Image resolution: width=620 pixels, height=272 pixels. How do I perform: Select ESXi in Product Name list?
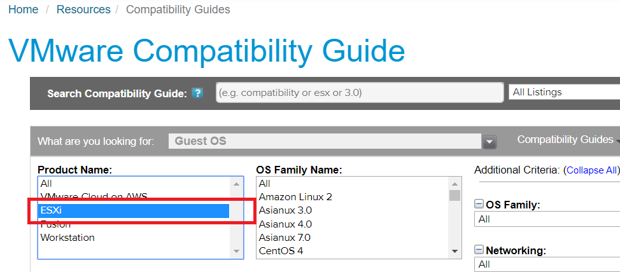(x=133, y=210)
